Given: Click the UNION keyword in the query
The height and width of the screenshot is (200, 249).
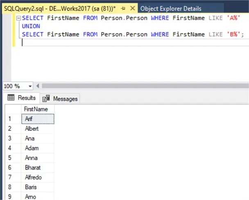Looking at the screenshot, I should [x=31, y=26].
